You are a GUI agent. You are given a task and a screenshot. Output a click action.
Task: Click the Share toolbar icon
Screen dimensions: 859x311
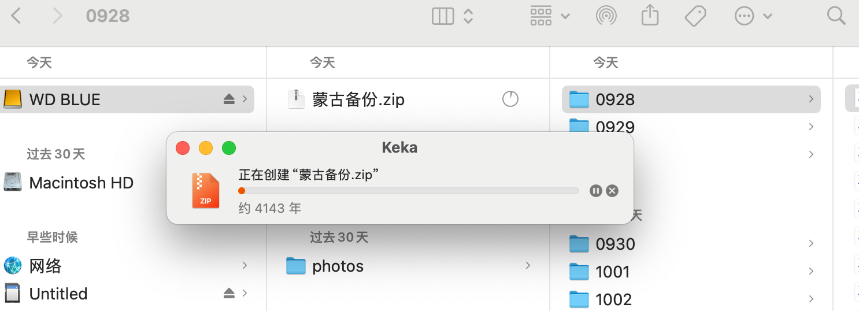pyautogui.click(x=650, y=16)
